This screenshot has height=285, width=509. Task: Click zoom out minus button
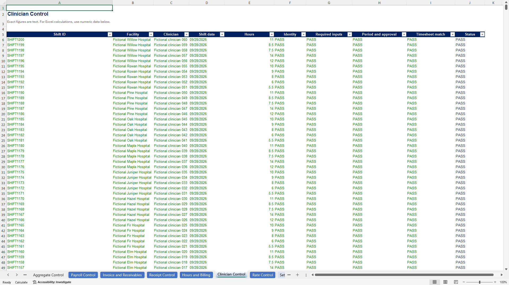coord(464,282)
